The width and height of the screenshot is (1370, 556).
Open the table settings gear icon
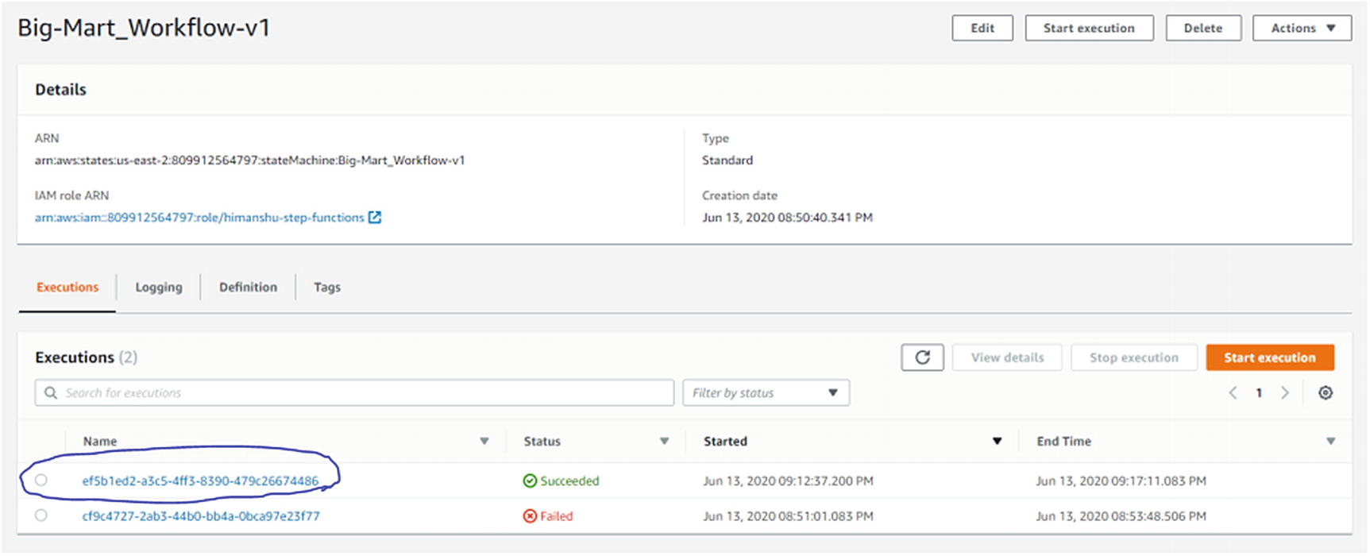tap(1325, 393)
